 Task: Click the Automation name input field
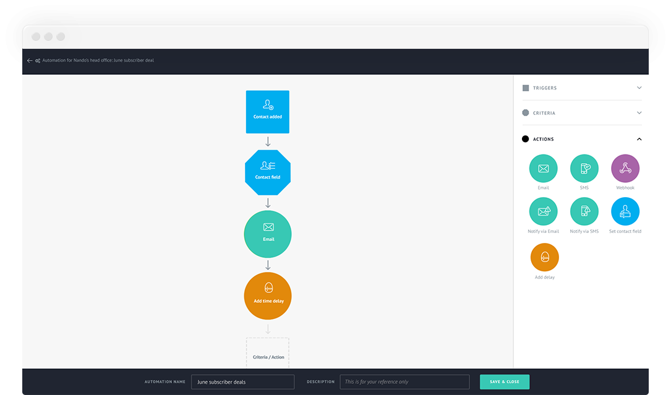234,382
